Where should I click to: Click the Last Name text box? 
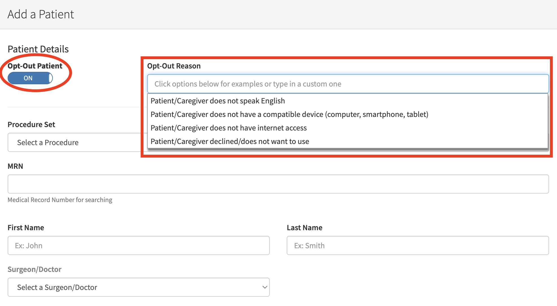(417, 245)
